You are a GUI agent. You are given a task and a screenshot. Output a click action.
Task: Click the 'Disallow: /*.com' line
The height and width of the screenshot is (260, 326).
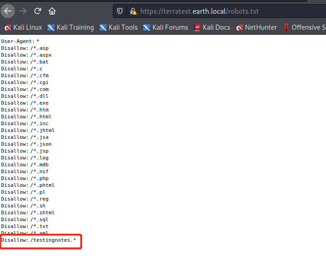tap(25, 90)
